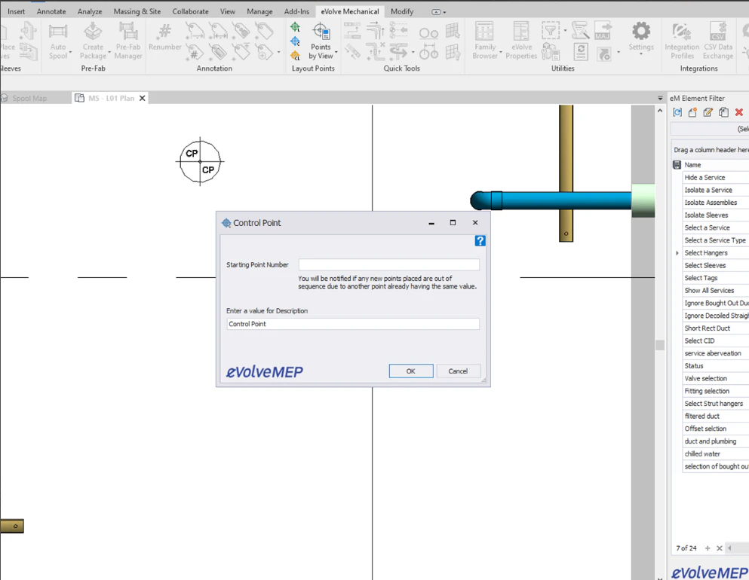Switch to the Annotate ribbon tab

point(51,11)
